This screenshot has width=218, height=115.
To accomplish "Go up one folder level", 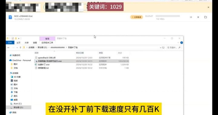I will point(20,48).
